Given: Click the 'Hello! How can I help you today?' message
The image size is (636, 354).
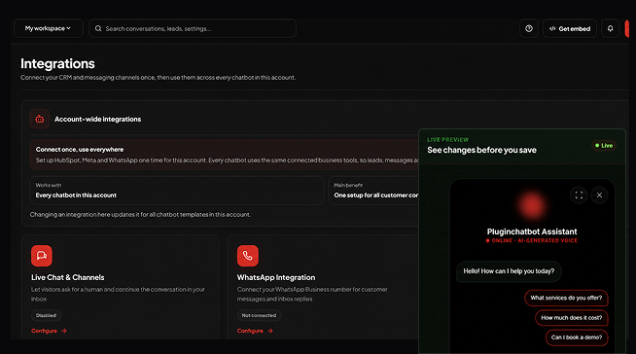Looking at the screenshot, I should 509,271.
